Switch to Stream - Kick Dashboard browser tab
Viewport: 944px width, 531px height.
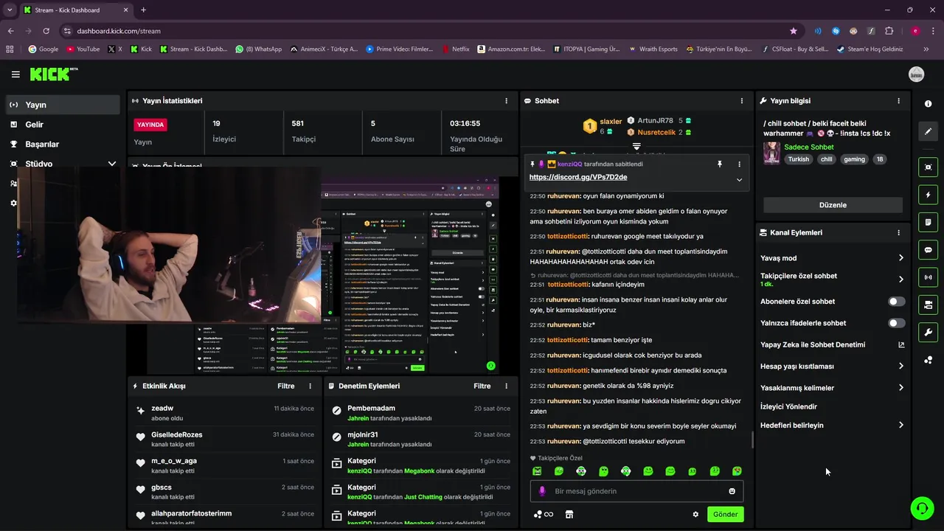point(74,10)
